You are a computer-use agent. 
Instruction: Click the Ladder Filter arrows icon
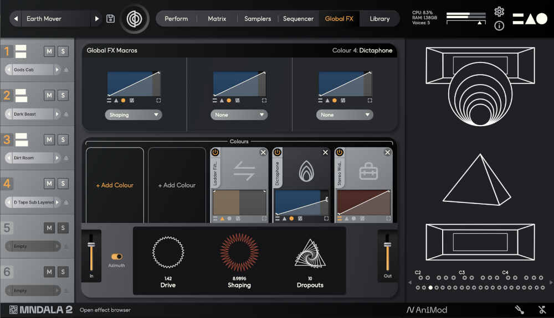coord(244,172)
